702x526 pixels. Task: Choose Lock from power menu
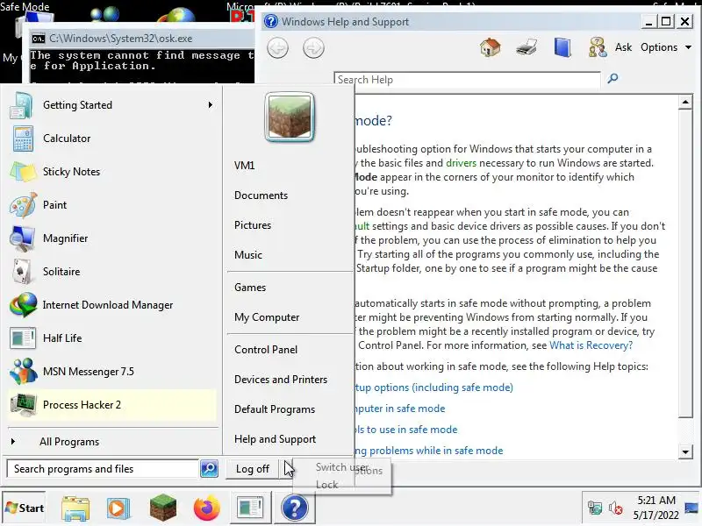[x=326, y=485]
